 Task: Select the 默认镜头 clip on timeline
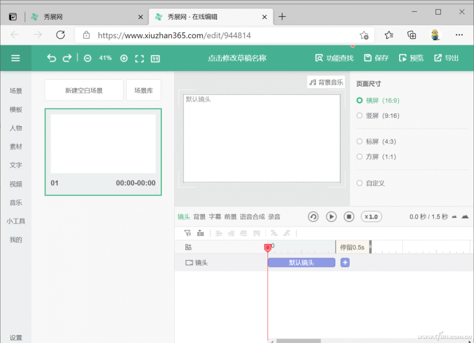pyautogui.click(x=302, y=262)
